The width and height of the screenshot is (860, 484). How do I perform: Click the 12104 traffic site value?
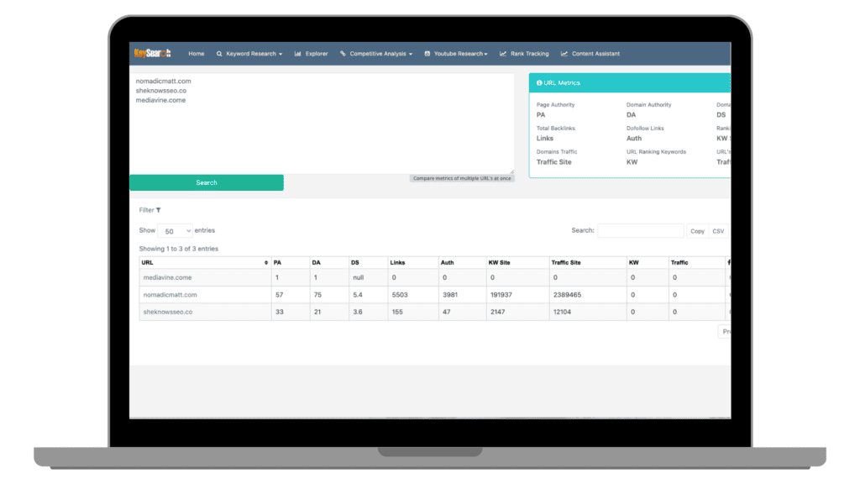click(x=562, y=312)
